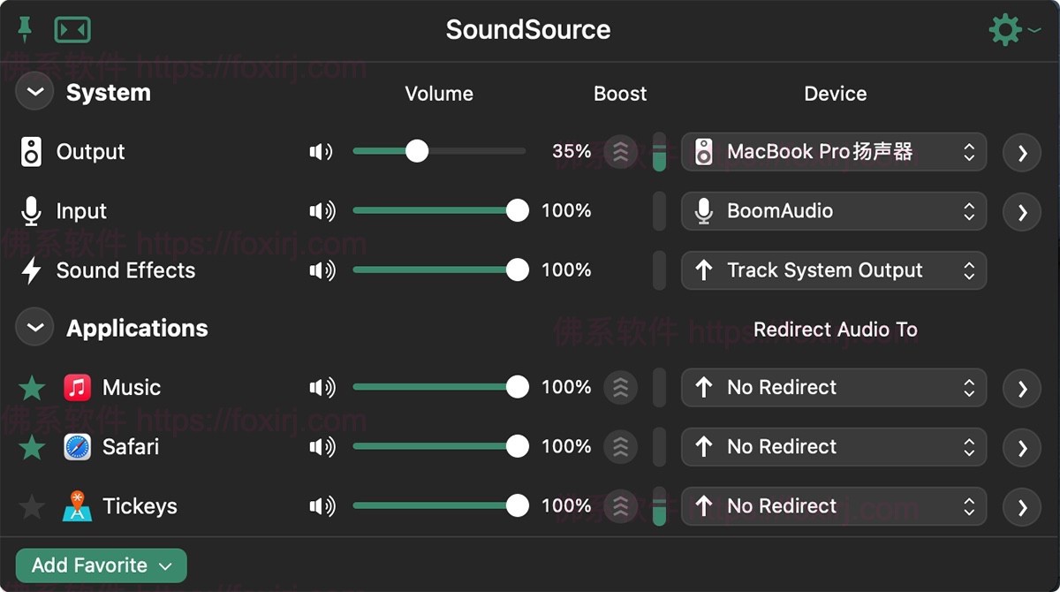Click the video window icon next to the pin
This screenshot has width=1060, height=592.
coord(73,29)
